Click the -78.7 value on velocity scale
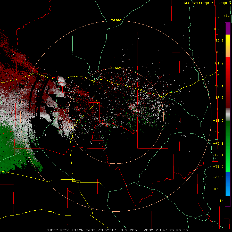232x232 pixels. (218, 167)
